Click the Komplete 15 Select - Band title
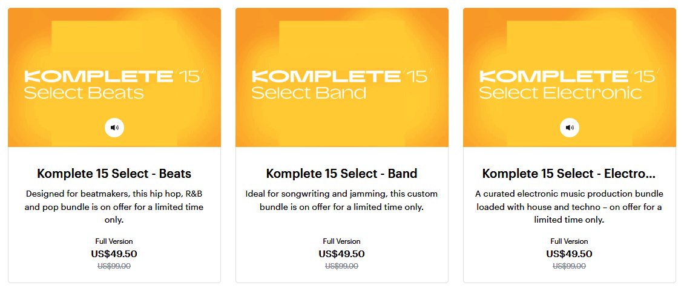The image size is (684, 291). click(x=341, y=174)
